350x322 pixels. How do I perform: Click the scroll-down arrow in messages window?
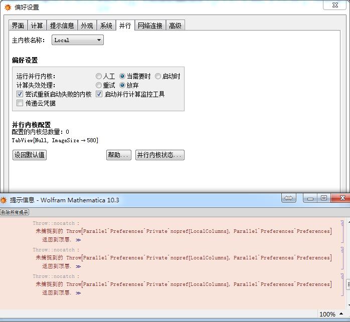[x=348, y=305]
